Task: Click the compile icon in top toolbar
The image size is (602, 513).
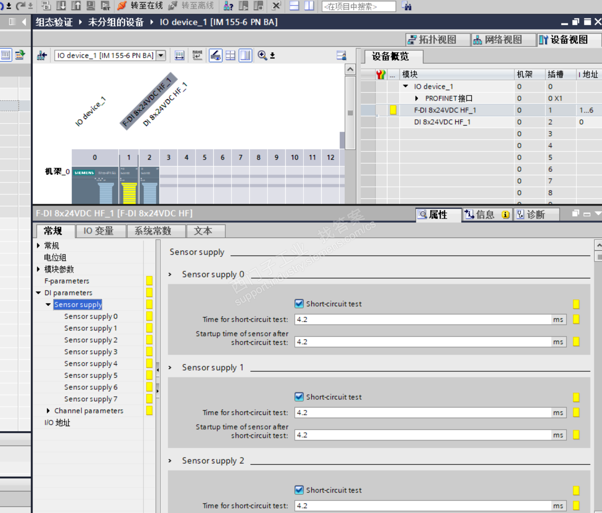Action: coord(46,6)
